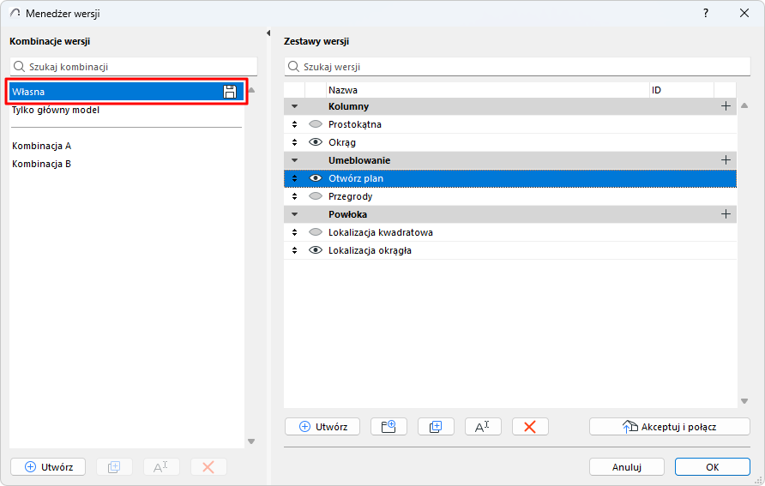This screenshot has height=486, width=765.
Task: Click Anuluj to cancel
Action: point(626,467)
